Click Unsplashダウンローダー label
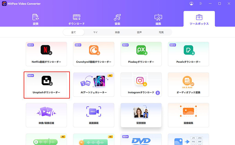Viewport: 235px width, 145px height. pos(46,92)
